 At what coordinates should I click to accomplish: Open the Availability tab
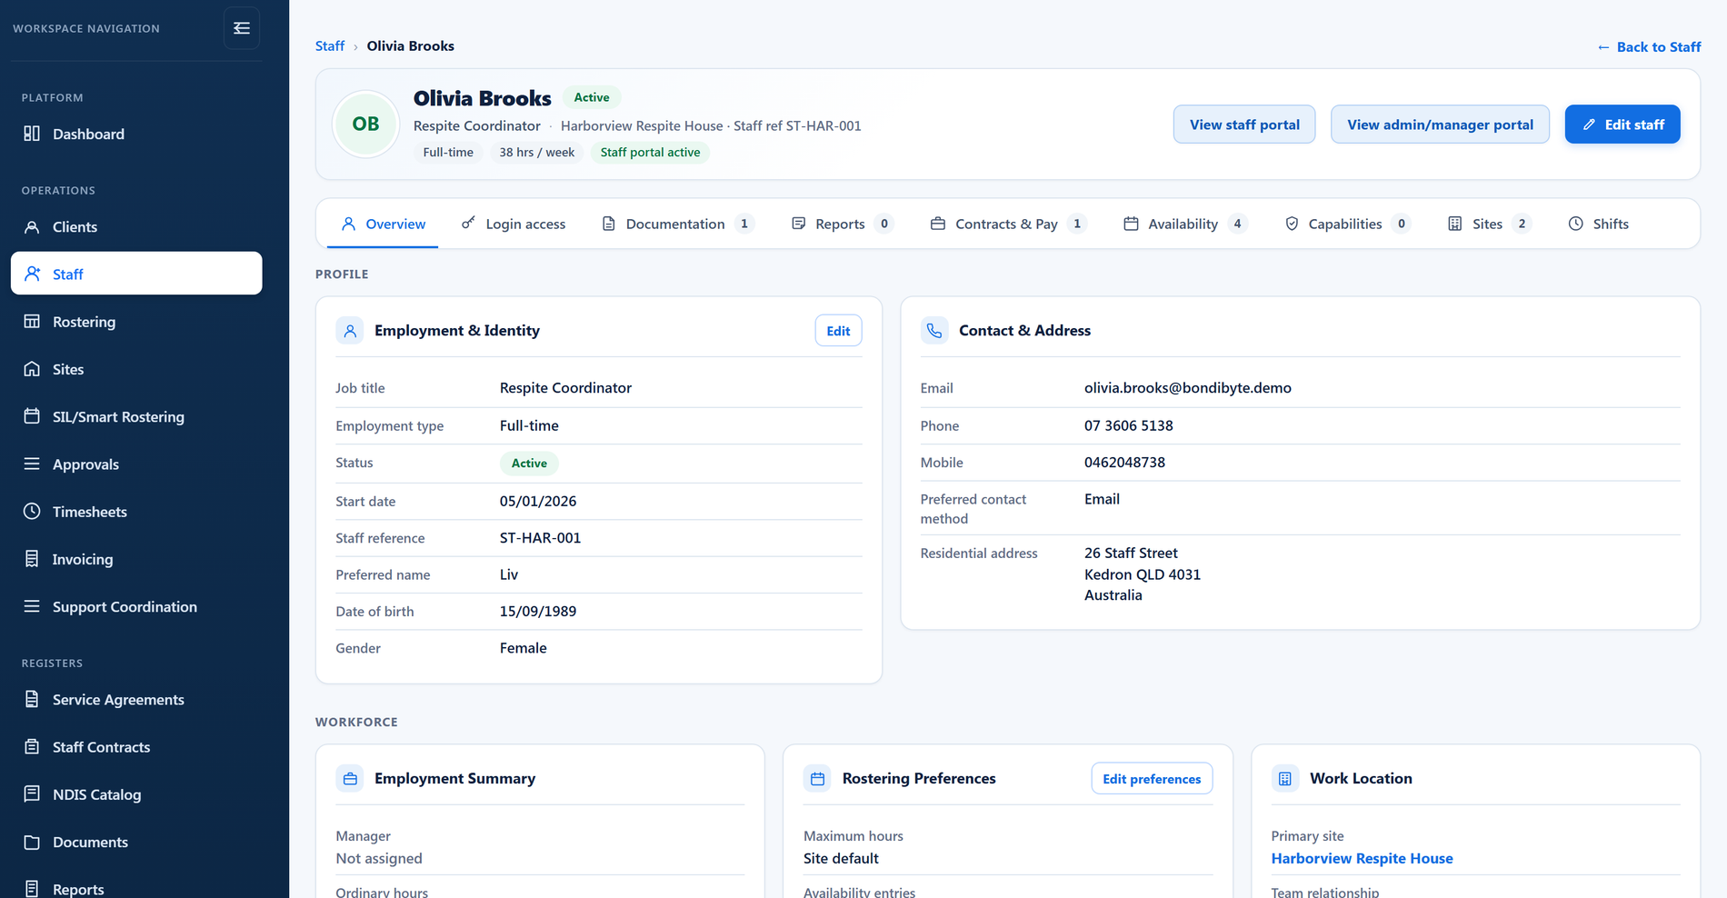pos(1185,224)
